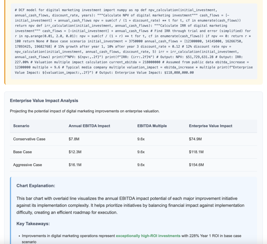This screenshot has width=267, height=244.
Task: Click the 'EBITDA Multiple' column header
Action: [152, 126]
